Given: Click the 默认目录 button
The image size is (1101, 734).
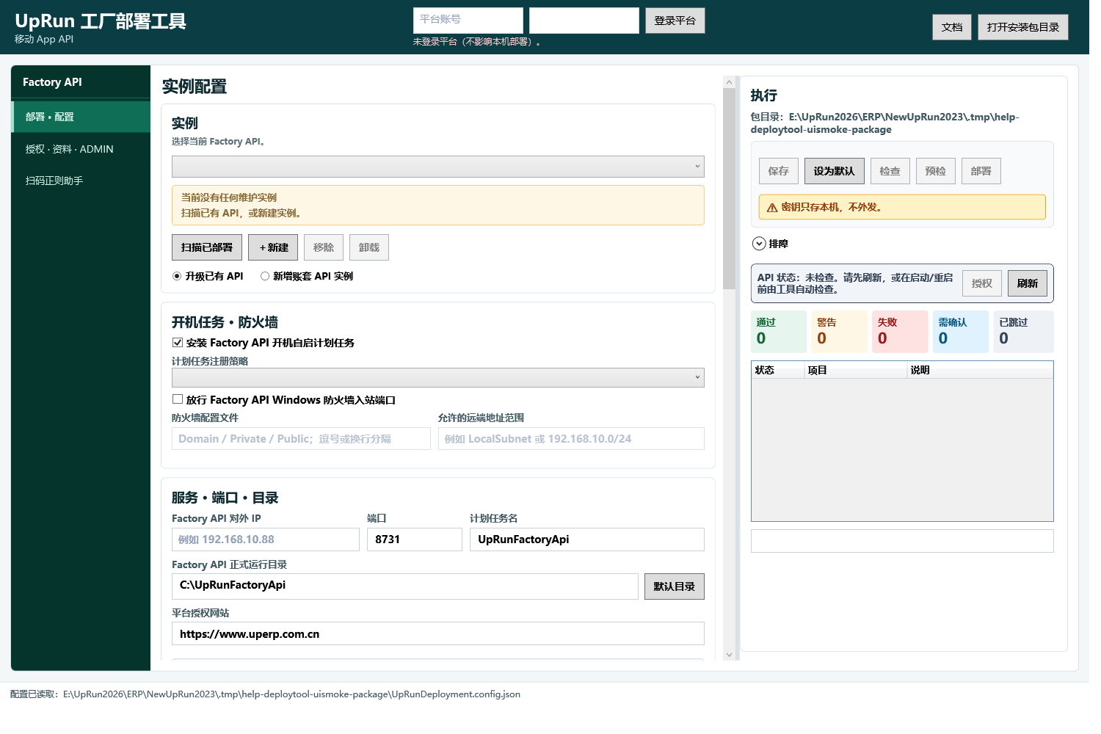Looking at the screenshot, I should click(x=675, y=586).
